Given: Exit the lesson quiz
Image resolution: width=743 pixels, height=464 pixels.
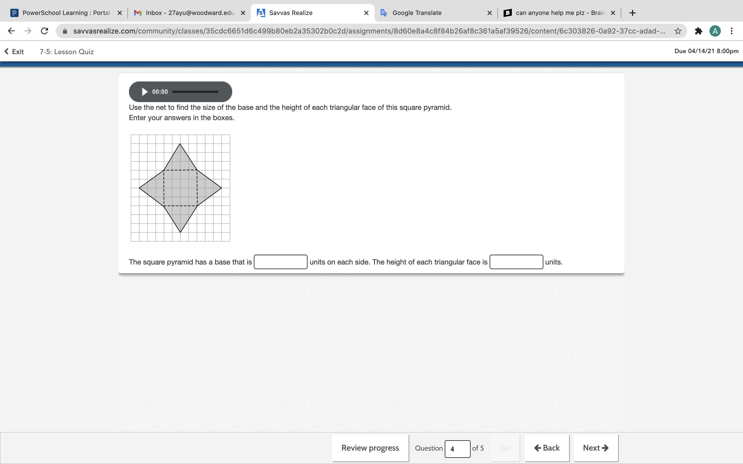Looking at the screenshot, I should point(14,52).
